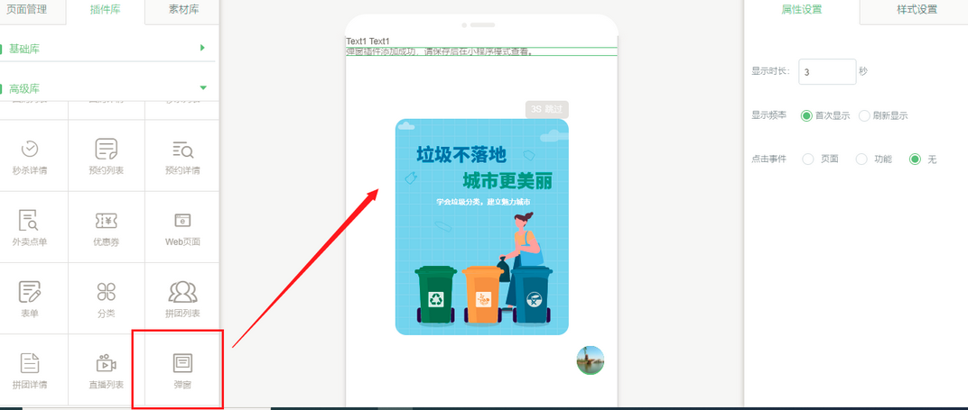Select the 表单 form plugin

pos(30,298)
